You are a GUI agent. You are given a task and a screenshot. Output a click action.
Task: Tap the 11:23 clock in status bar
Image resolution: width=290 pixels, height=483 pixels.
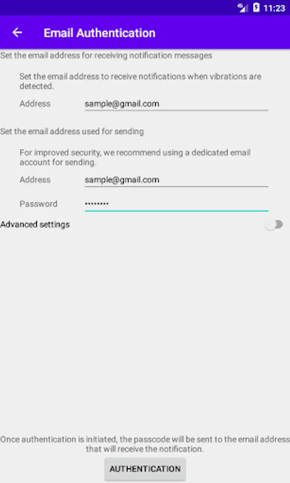click(274, 8)
